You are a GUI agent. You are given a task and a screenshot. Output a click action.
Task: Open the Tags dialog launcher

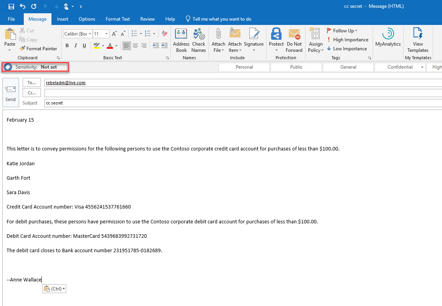[370, 58]
